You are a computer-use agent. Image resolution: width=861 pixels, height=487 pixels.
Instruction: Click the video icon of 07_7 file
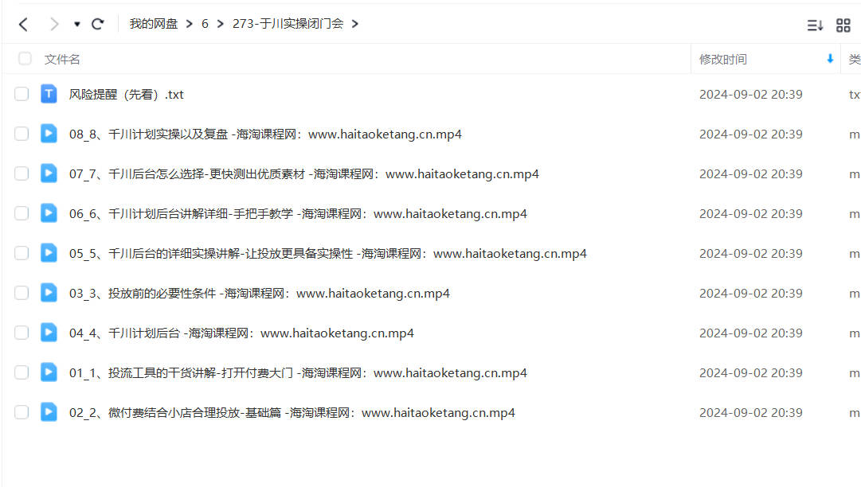[49, 173]
